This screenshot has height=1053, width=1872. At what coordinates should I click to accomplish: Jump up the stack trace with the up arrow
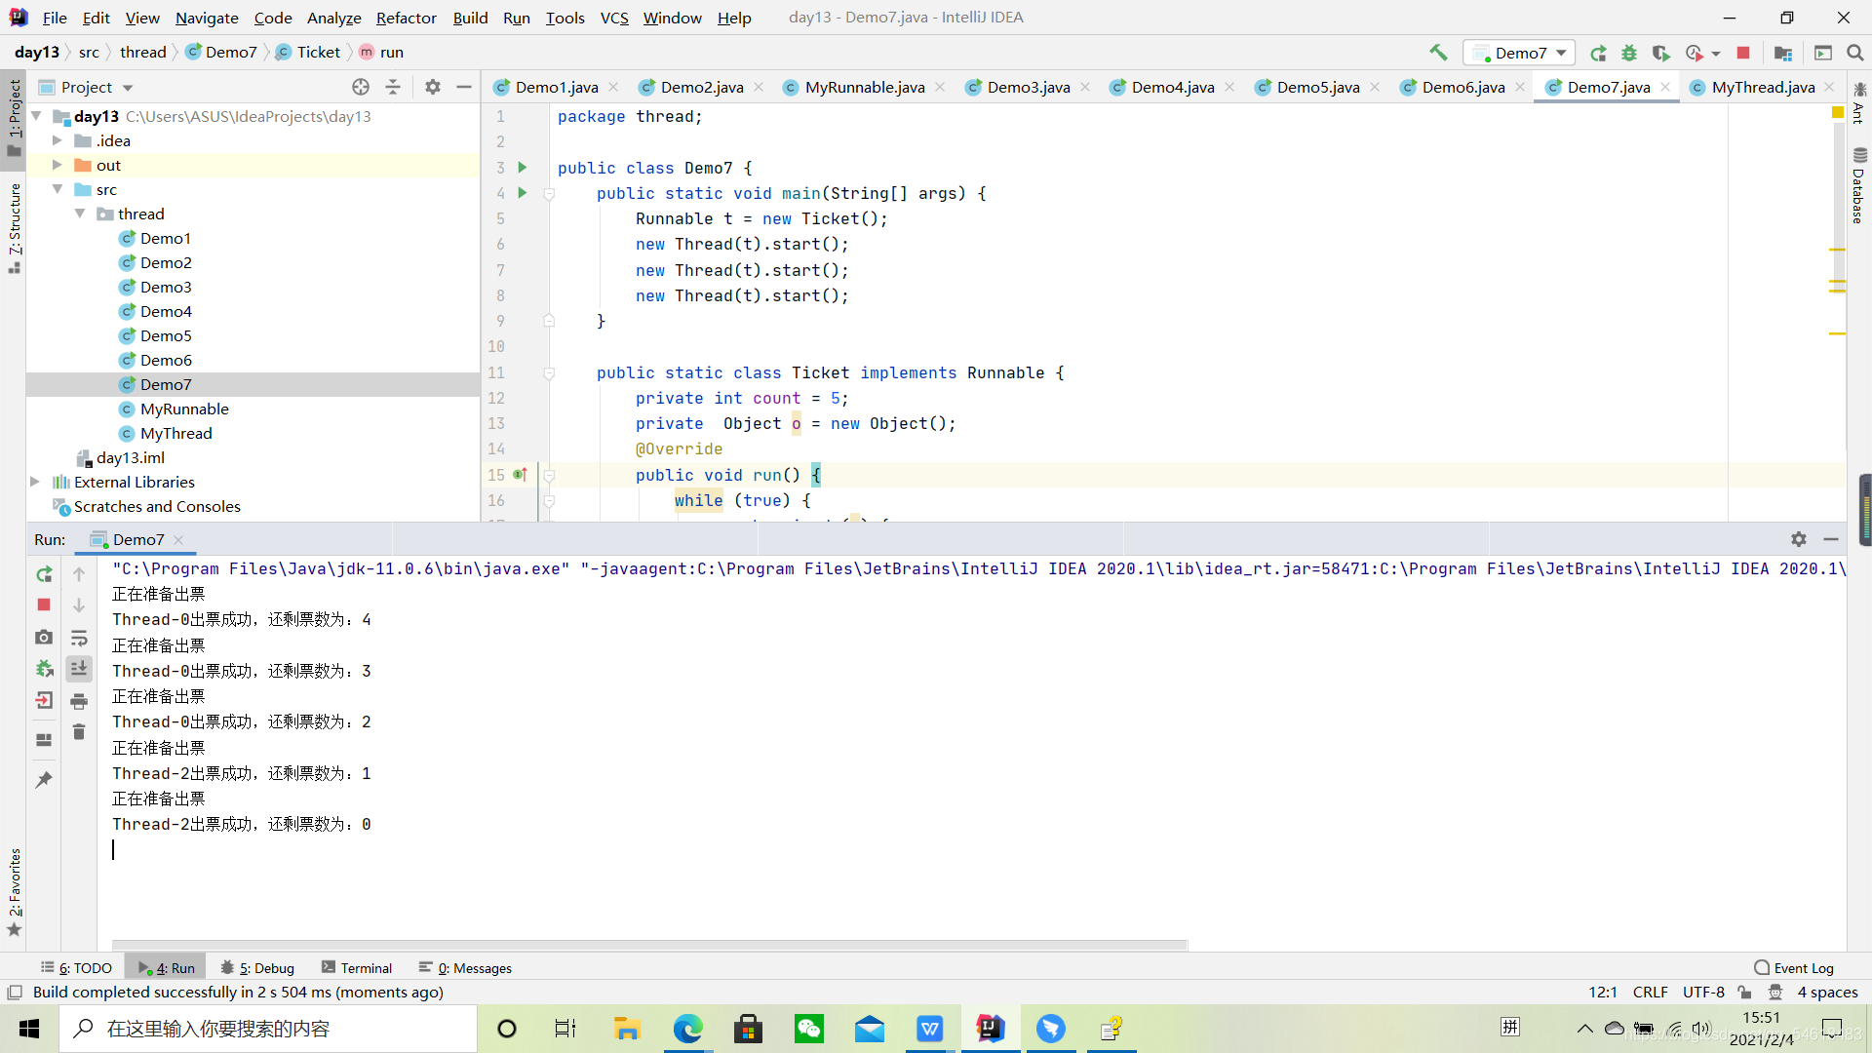79,574
